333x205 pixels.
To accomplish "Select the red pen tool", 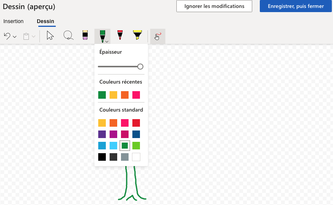I will tap(120, 35).
